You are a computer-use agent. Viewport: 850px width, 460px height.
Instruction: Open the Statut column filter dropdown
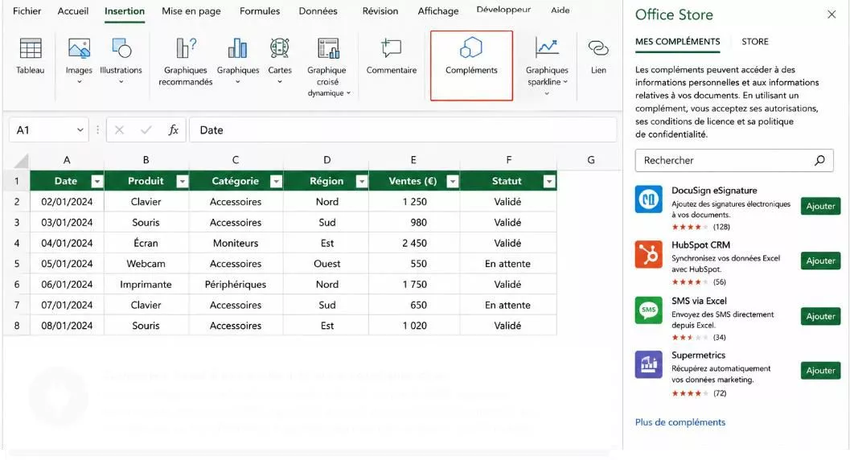tap(550, 182)
